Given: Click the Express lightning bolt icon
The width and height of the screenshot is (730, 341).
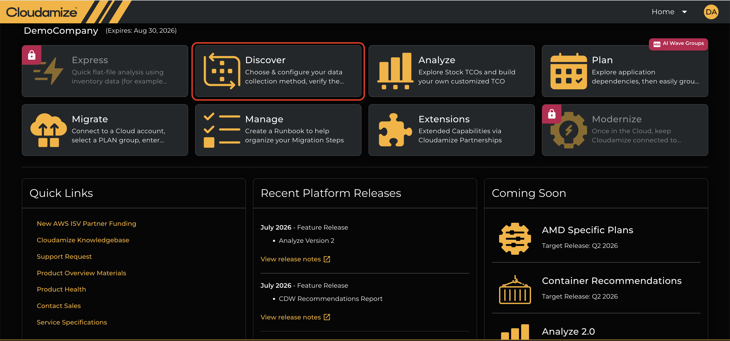Looking at the screenshot, I should tap(48, 71).
